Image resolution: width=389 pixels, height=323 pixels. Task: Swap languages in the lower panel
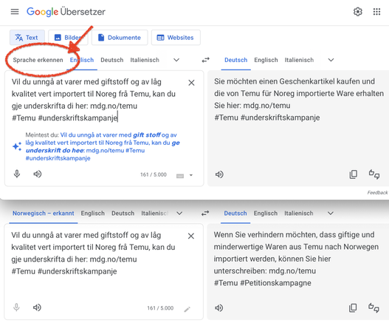pyautogui.click(x=205, y=213)
